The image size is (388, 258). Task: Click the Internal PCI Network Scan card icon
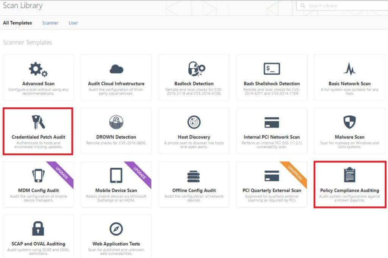pos(272,123)
